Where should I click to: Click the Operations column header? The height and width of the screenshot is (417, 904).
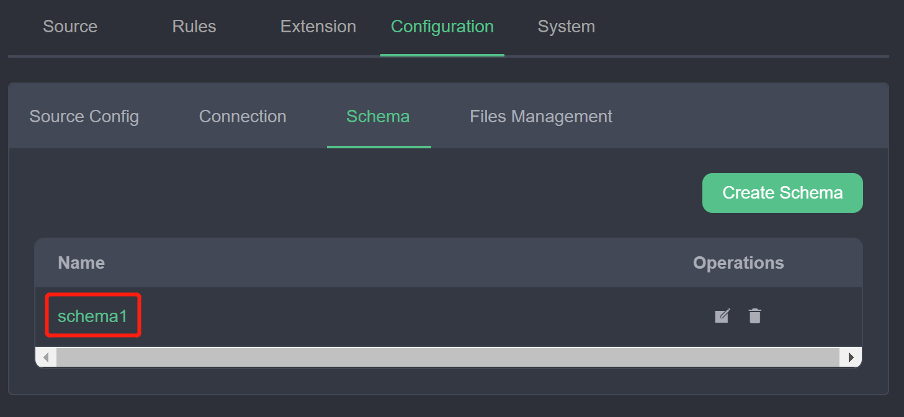tap(738, 263)
